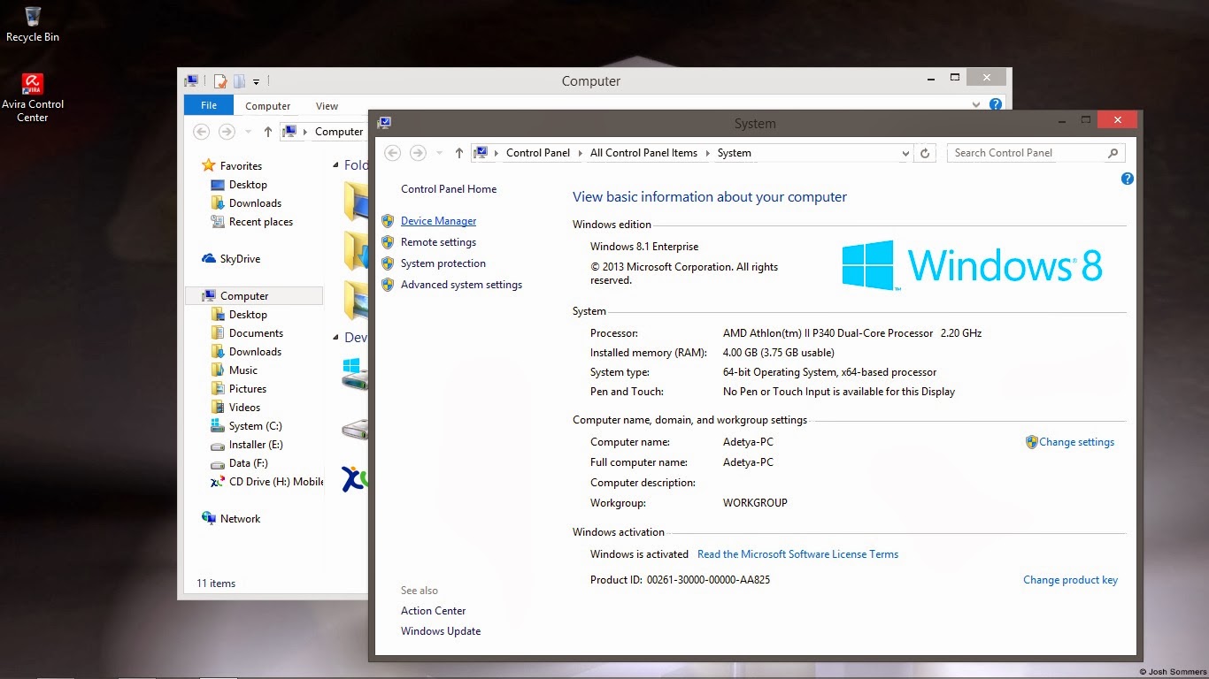Select Desktop under Computer
The height and width of the screenshot is (679, 1209).
[248, 314]
